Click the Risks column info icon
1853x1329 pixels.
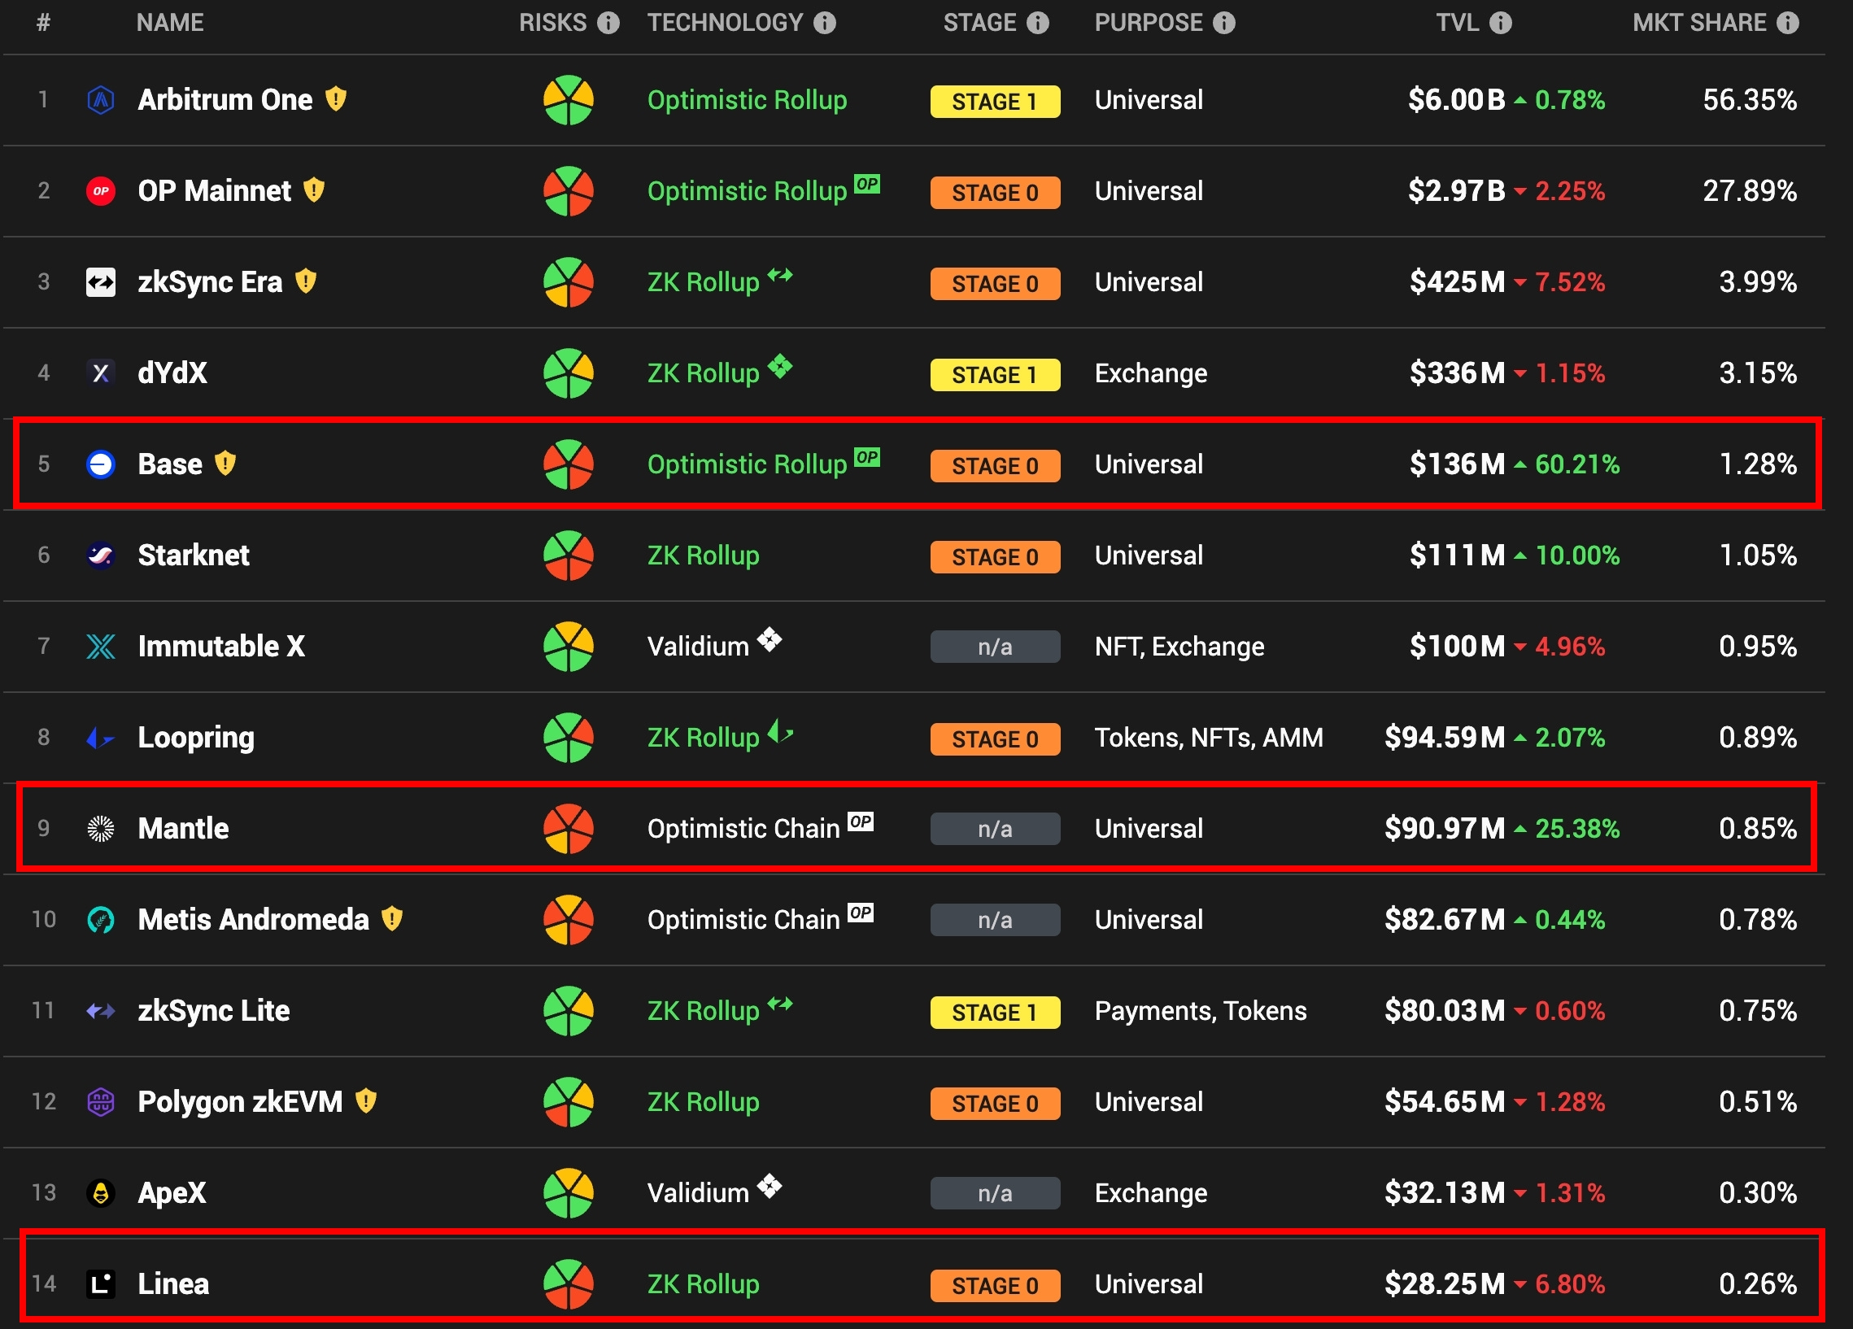coord(608,23)
